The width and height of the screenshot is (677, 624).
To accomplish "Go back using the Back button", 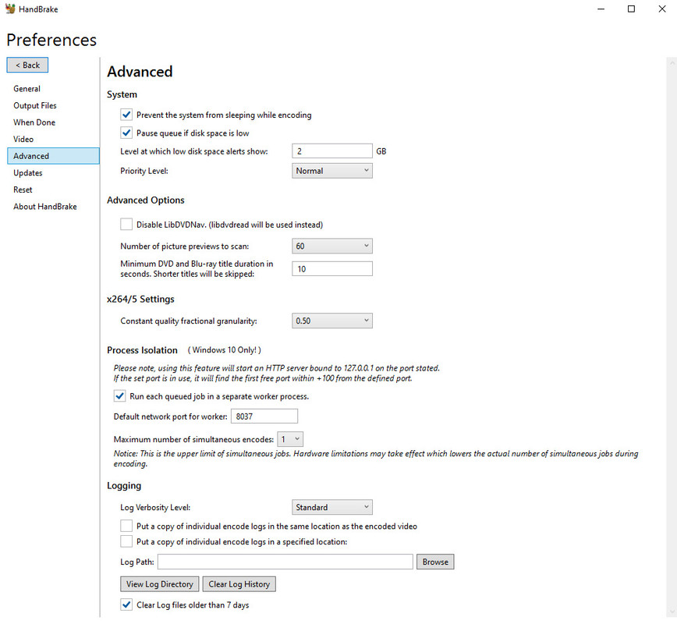I will [x=27, y=66].
